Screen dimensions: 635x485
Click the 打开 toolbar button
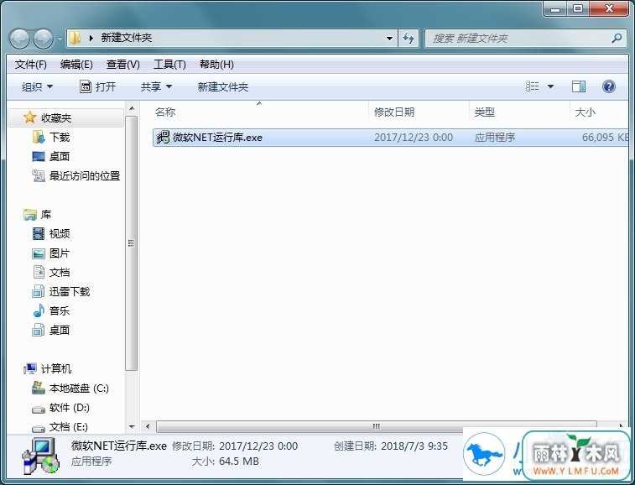click(x=97, y=86)
